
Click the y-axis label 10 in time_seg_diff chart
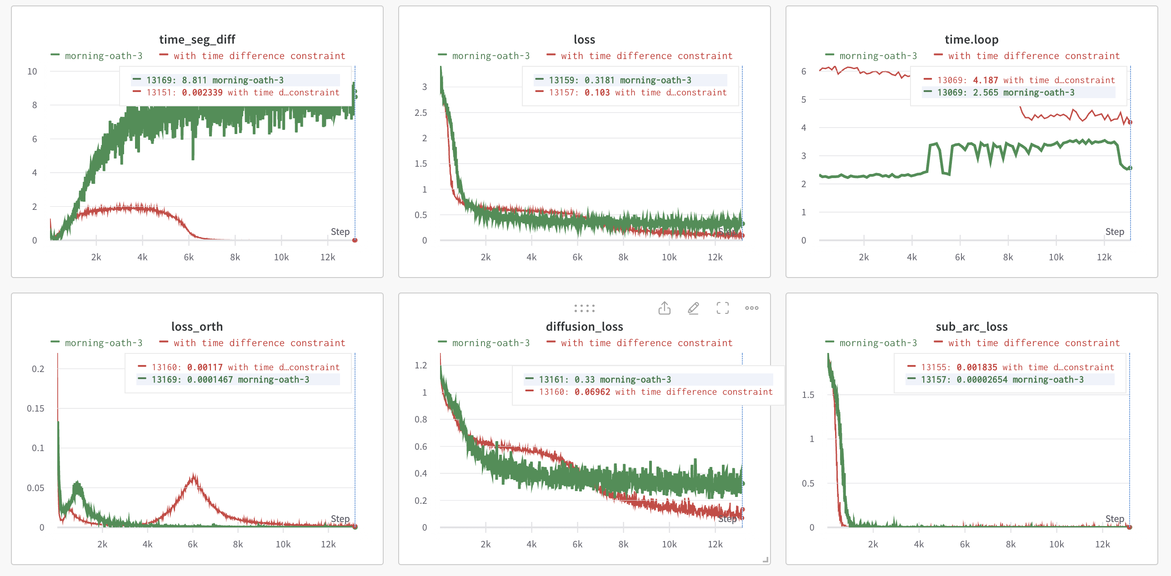click(x=32, y=71)
